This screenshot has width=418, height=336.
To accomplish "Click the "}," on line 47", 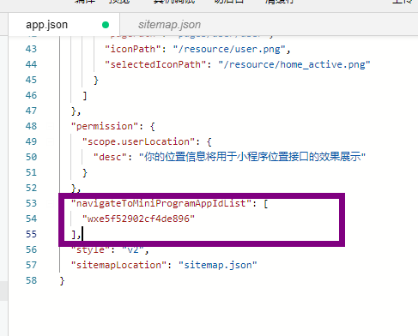I will point(76,111).
